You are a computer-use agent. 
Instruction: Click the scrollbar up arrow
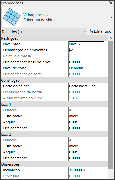(x=111, y=38)
